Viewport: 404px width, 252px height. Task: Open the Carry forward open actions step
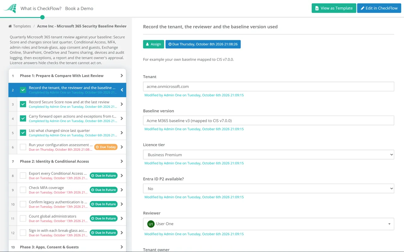tap(67, 118)
